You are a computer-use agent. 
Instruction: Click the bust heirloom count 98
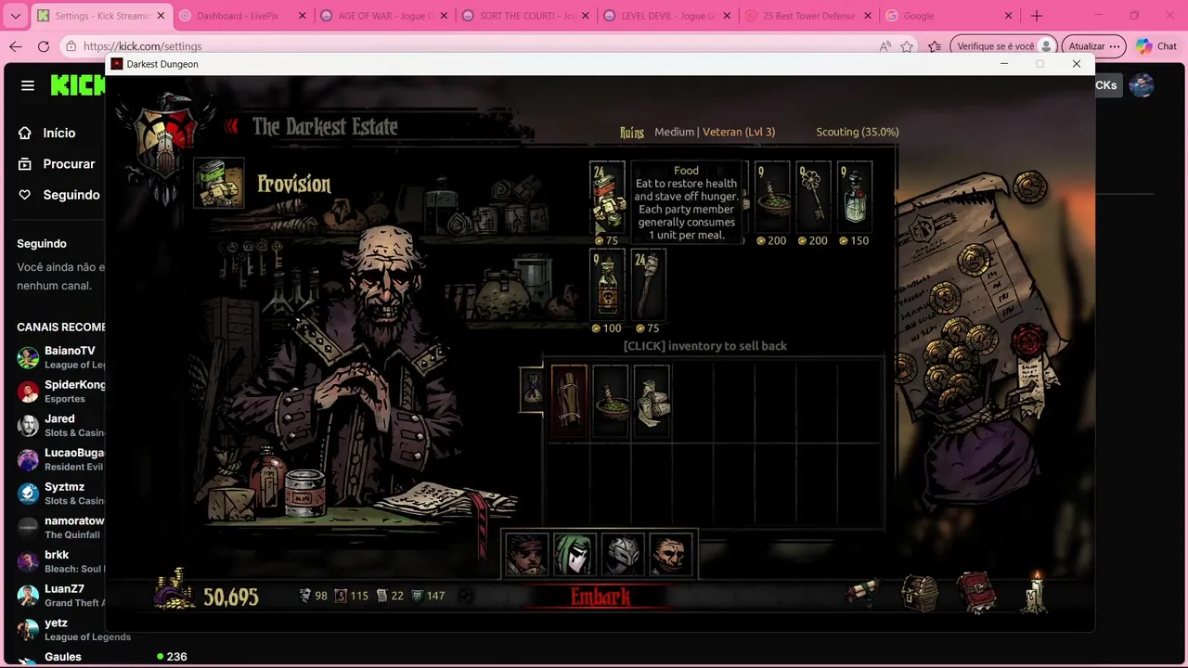pos(314,596)
